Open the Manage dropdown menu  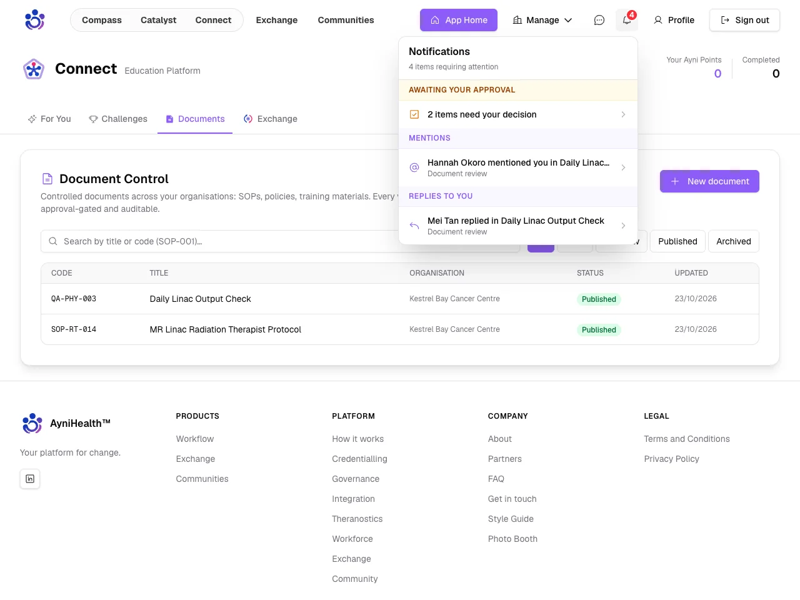542,20
